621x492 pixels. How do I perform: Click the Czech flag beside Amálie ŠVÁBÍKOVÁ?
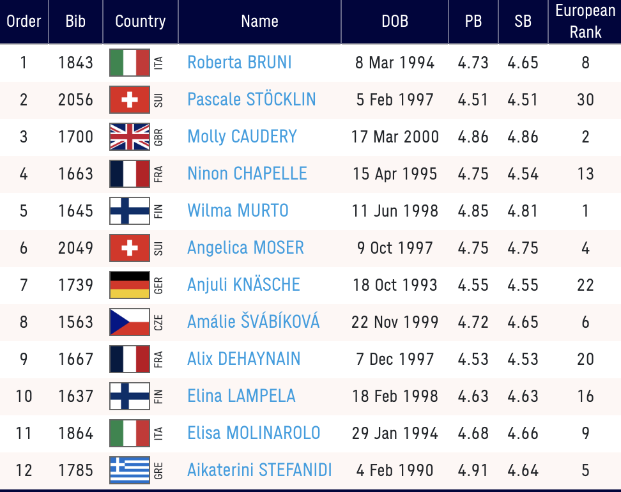pos(130,322)
